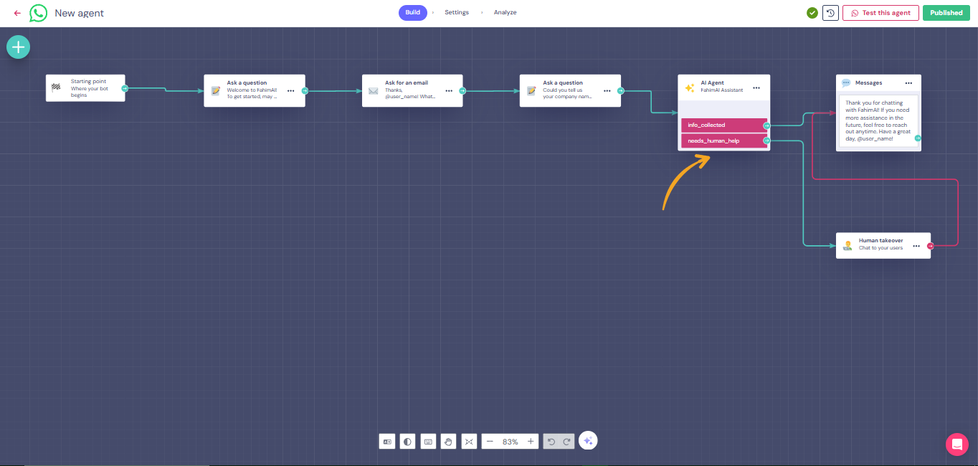Open options menu of Welcome to FahimAI question block
The width and height of the screenshot is (978, 466).
pyautogui.click(x=290, y=91)
